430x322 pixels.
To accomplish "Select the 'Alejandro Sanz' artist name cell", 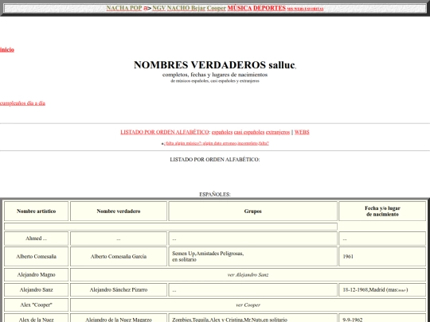I will pyautogui.click(x=36, y=289).
